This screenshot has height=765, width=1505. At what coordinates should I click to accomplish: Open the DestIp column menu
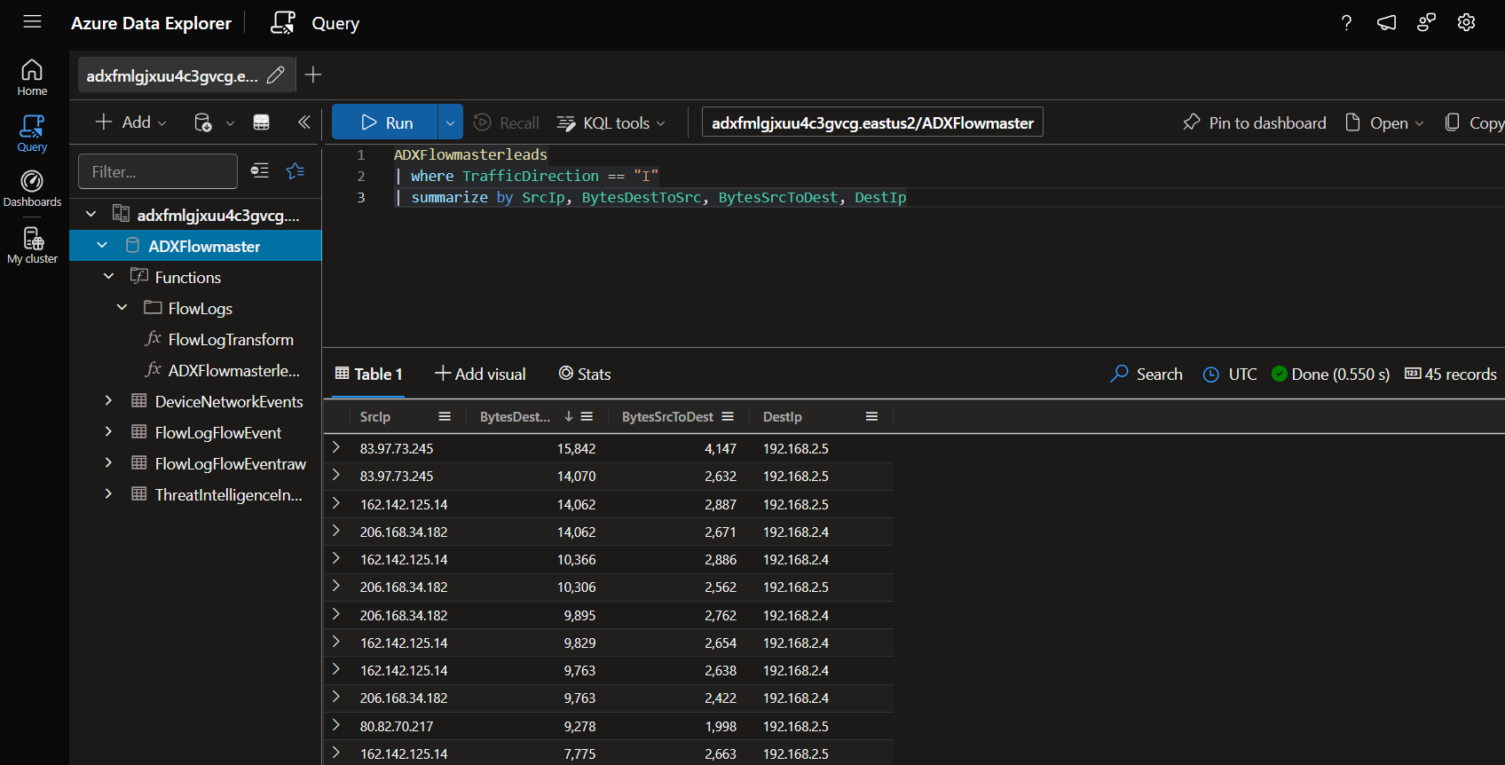click(x=871, y=416)
